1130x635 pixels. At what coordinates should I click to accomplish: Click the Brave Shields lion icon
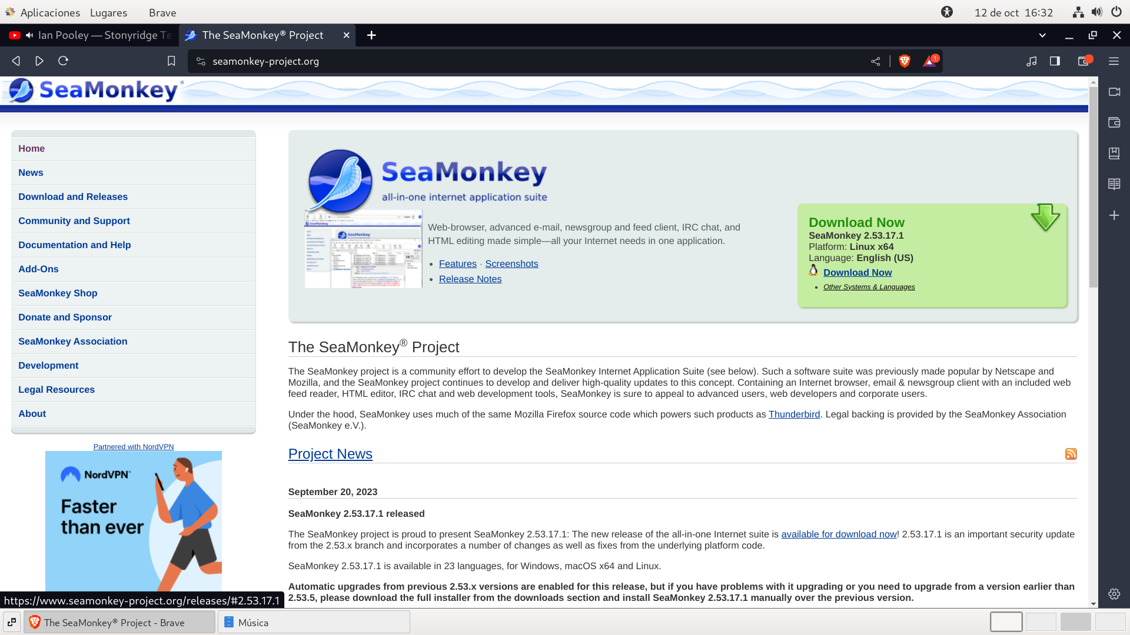(905, 61)
